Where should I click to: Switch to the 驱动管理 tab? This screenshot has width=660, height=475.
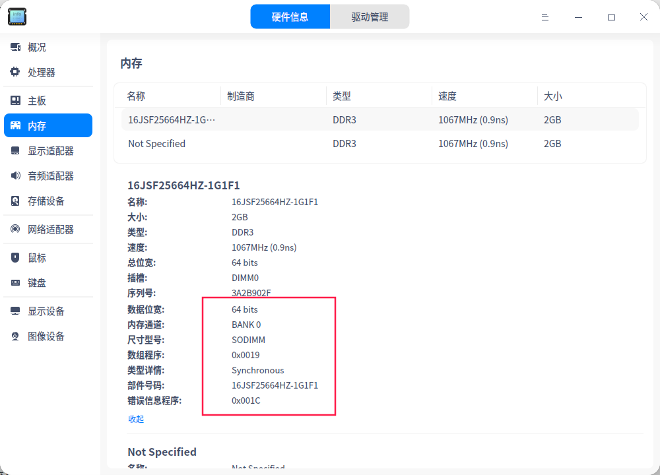pyautogui.click(x=370, y=16)
